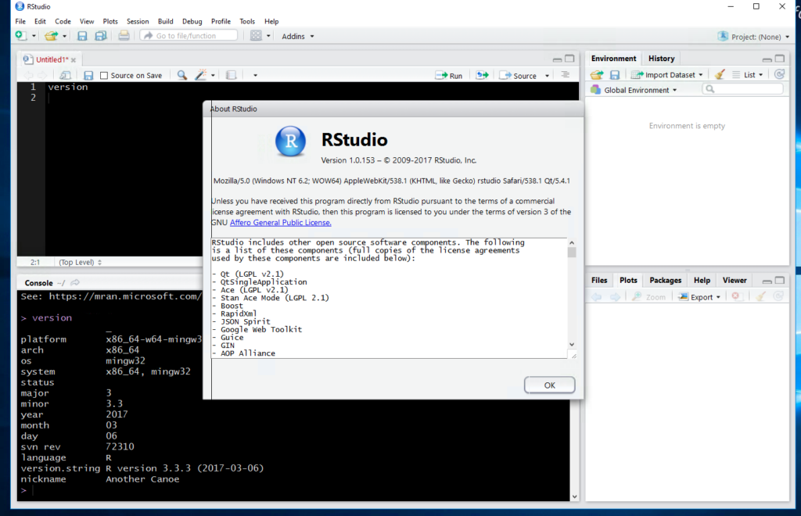Click the Print icon in main toolbar
801x516 pixels.
pos(124,36)
